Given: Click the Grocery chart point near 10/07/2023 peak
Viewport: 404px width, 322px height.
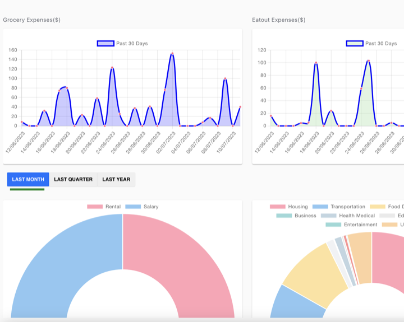Looking at the screenshot, I should (x=225, y=78).
